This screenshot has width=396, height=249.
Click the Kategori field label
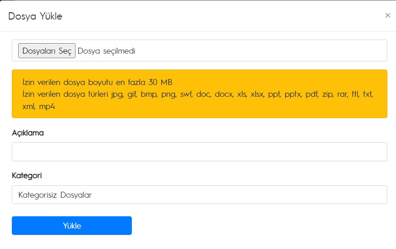pyautogui.click(x=27, y=175)
